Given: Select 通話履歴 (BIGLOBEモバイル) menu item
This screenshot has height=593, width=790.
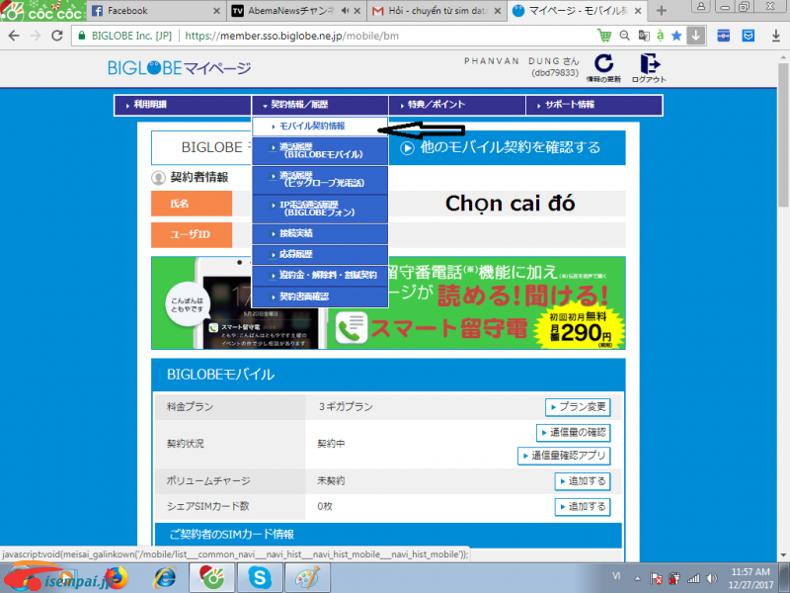Looking at the screenshot, I should [320, 151].
